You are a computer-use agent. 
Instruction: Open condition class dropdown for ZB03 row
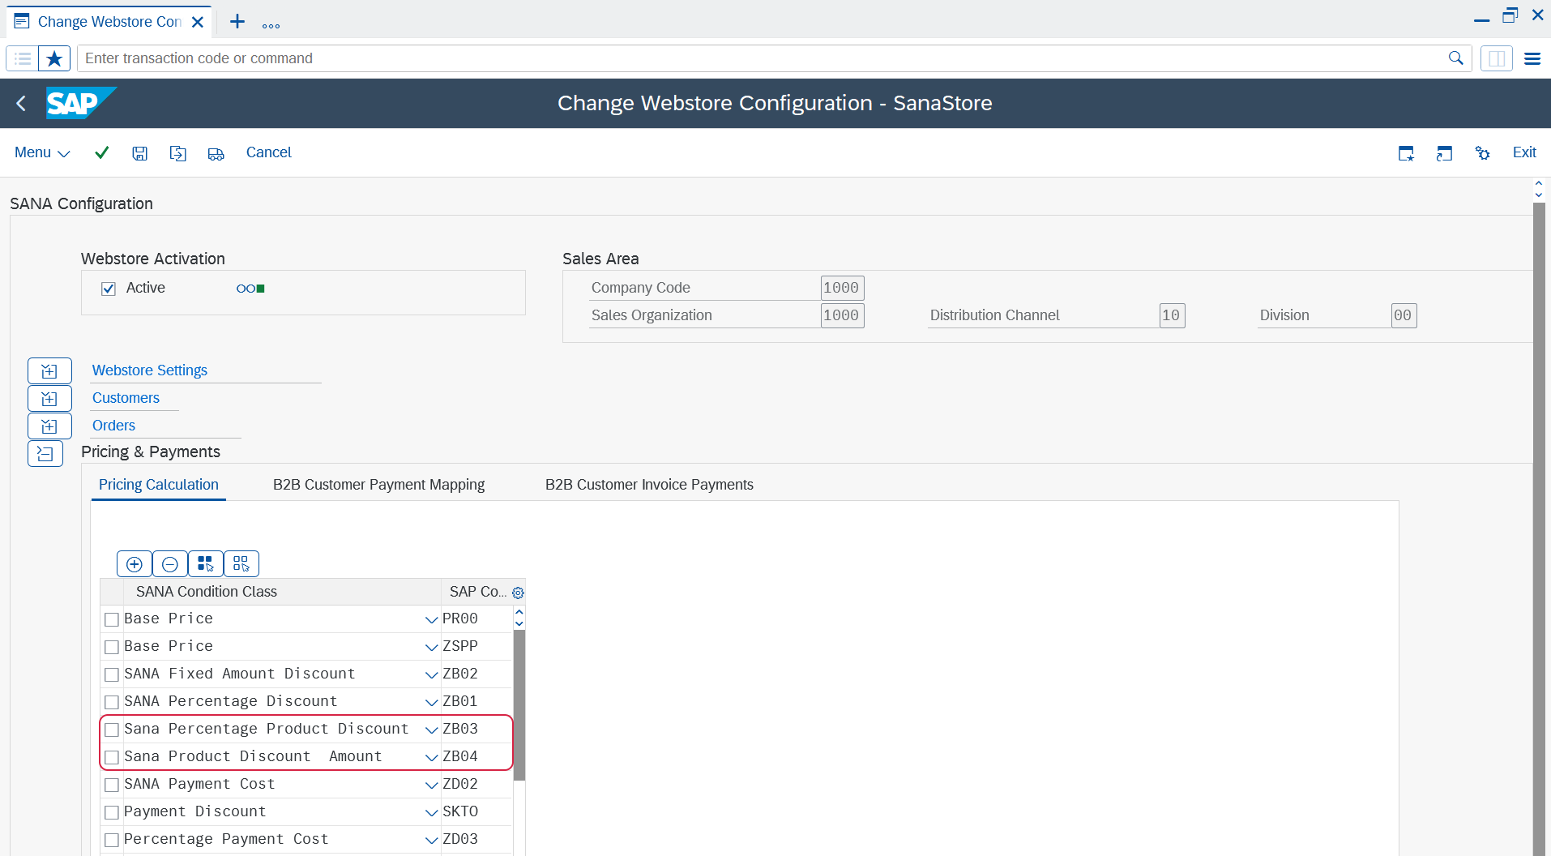point(431,730)
